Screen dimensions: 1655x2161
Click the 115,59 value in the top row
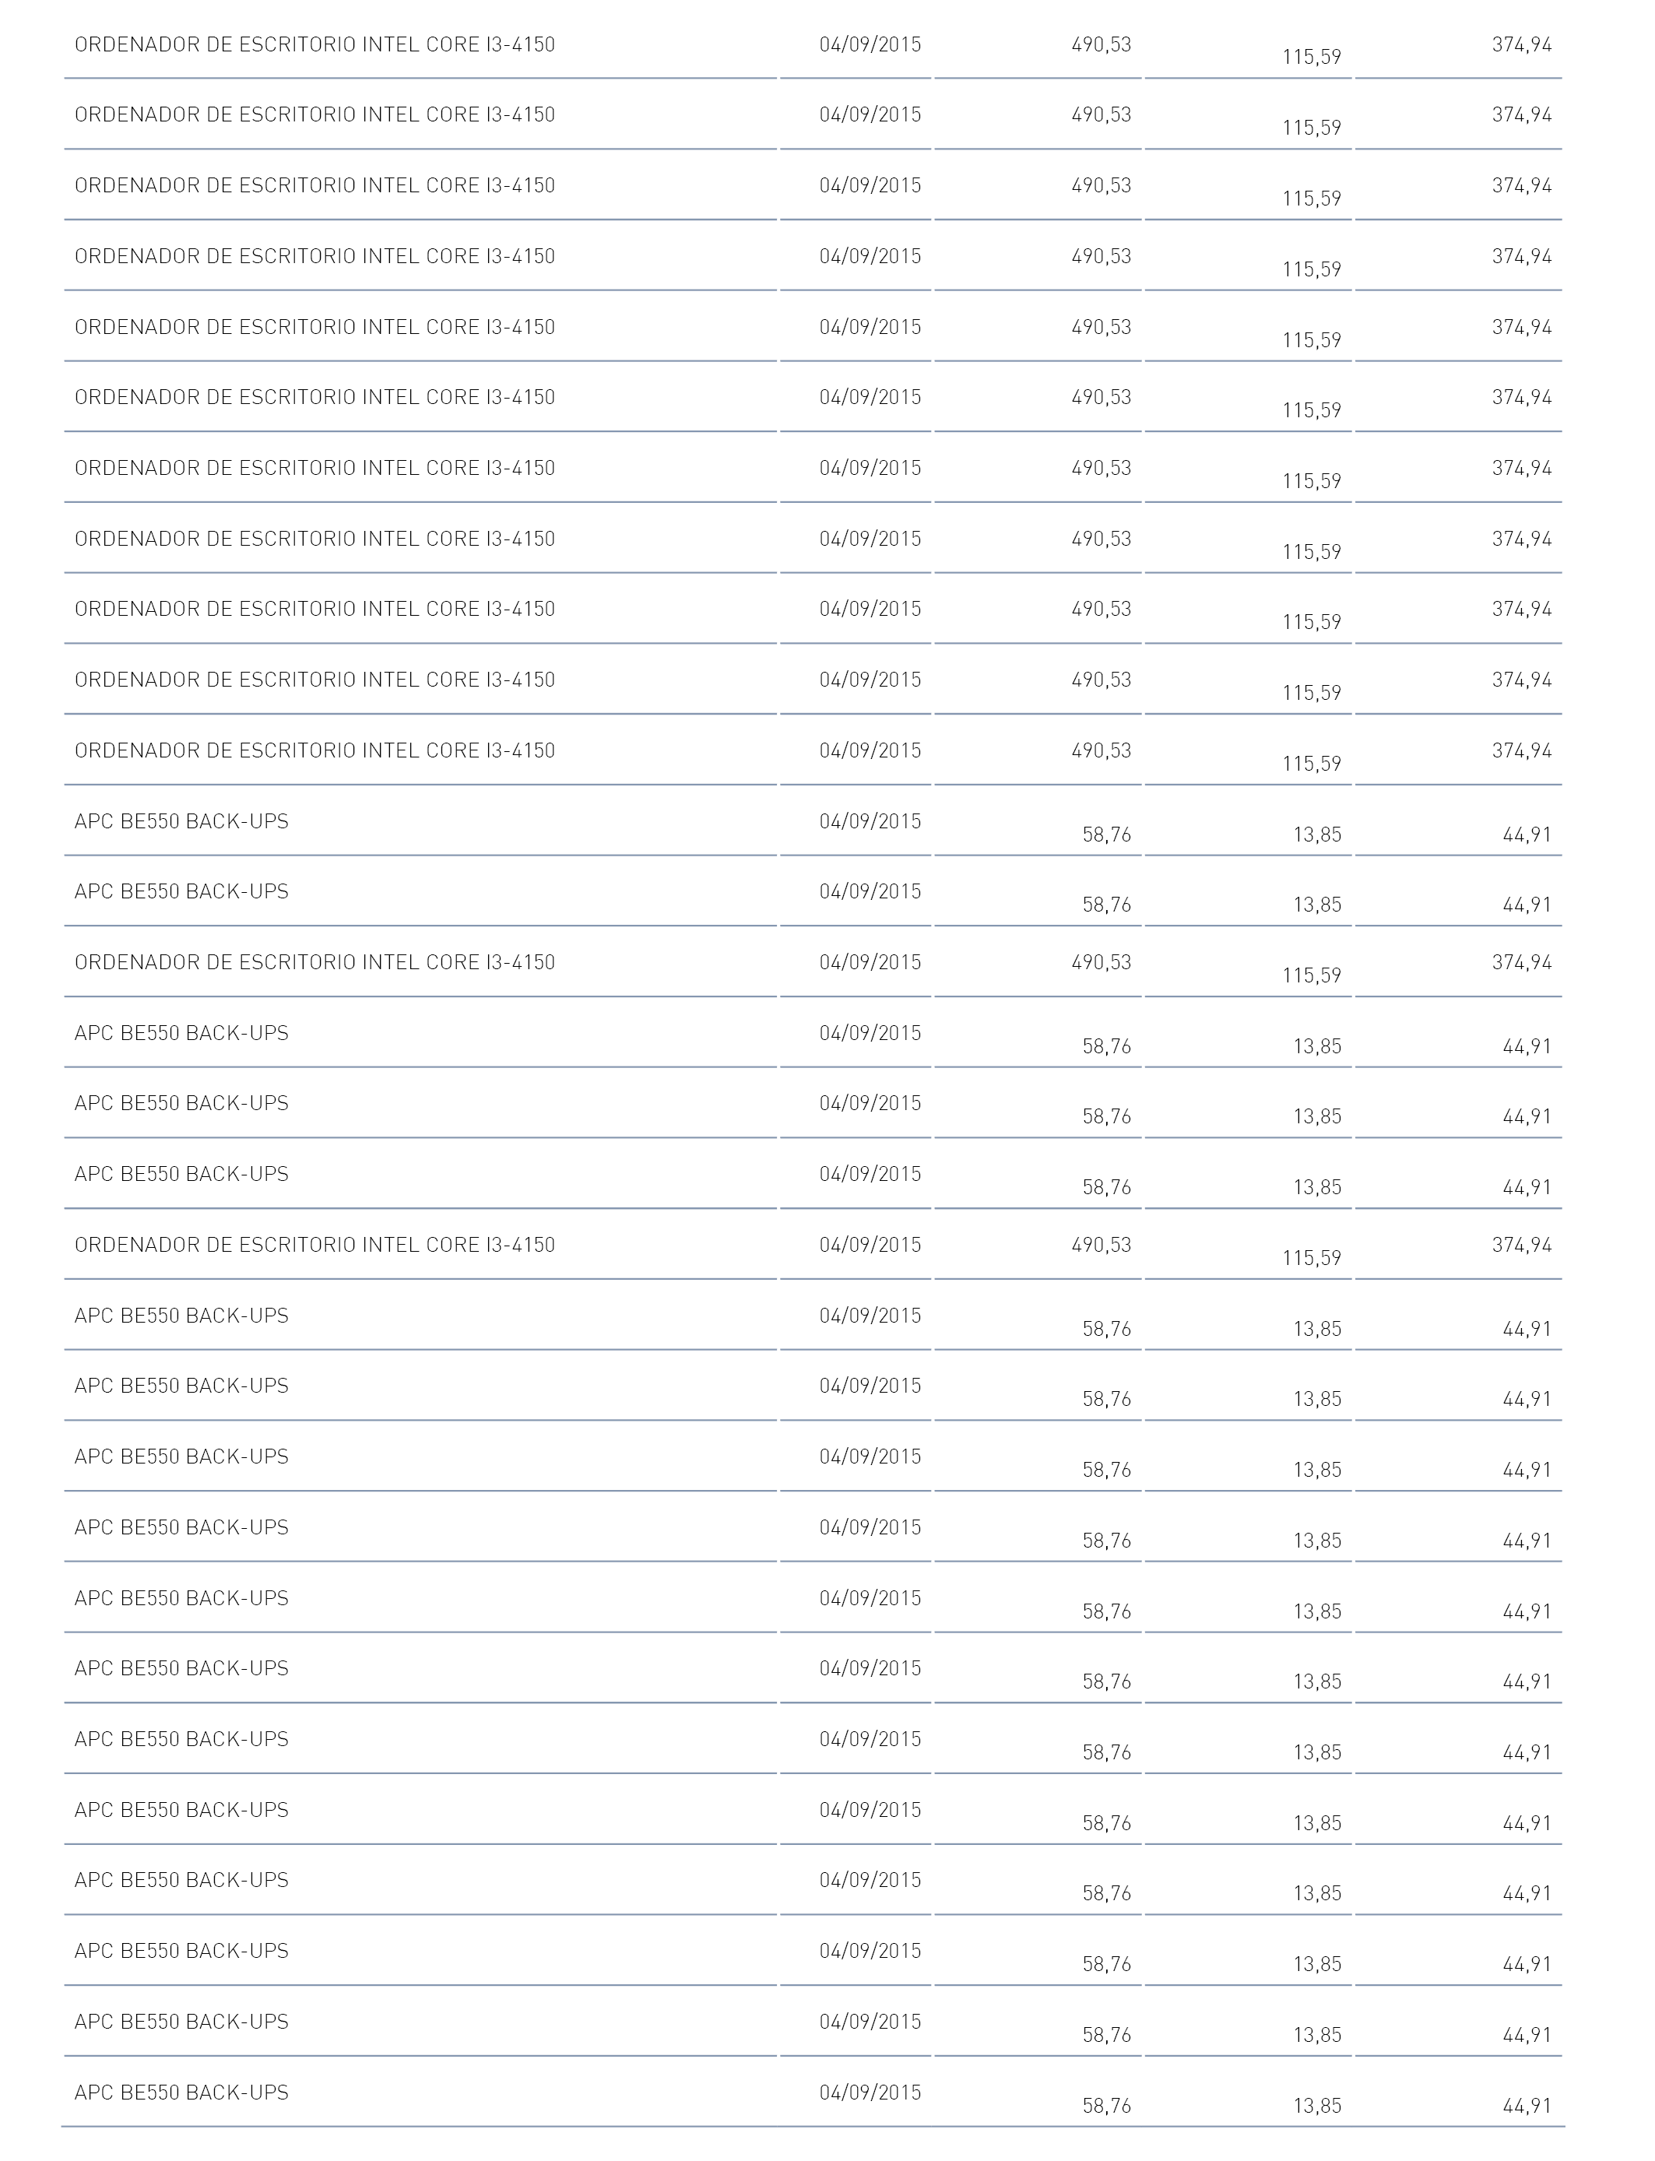[x=1311, y=57]
